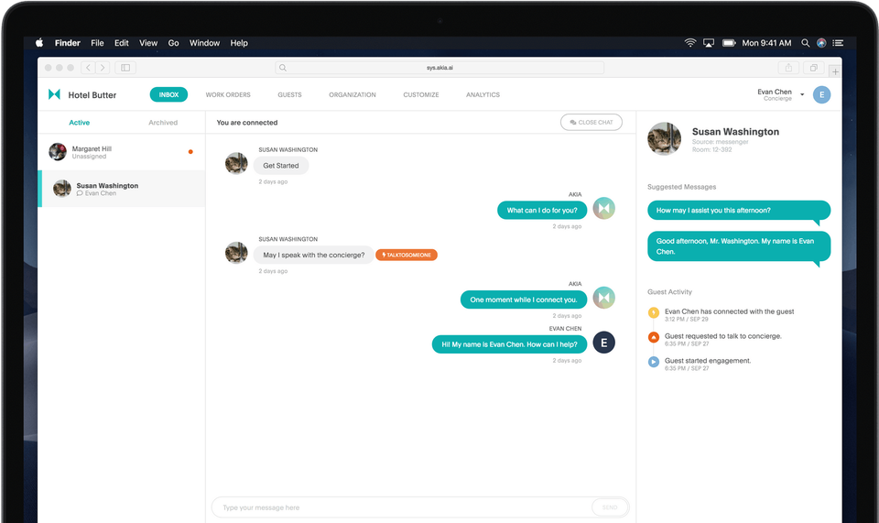Click the Akia bot avatar beside 'What can I do for you?'
This screenshot has width=879, height=523.
pos(603,208)
